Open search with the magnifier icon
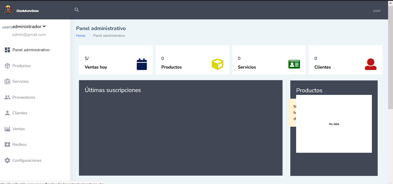393x184 pixels. [77, 10]
